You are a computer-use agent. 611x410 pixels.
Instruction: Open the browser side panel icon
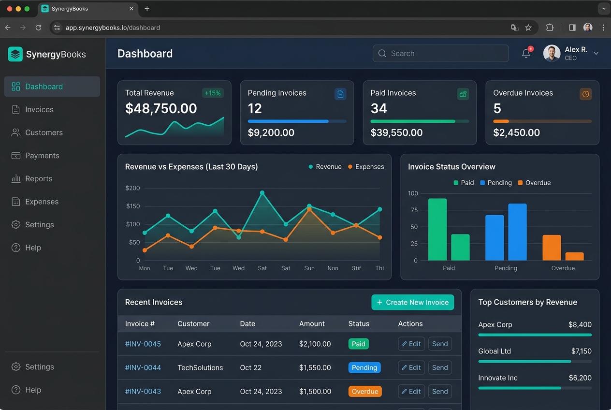point(572,28)
